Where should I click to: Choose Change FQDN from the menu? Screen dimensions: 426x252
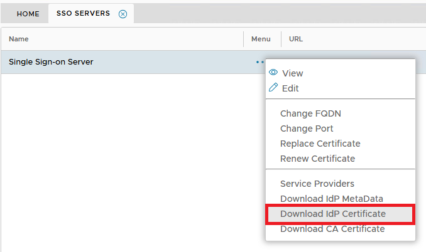[x=310, y=113]
